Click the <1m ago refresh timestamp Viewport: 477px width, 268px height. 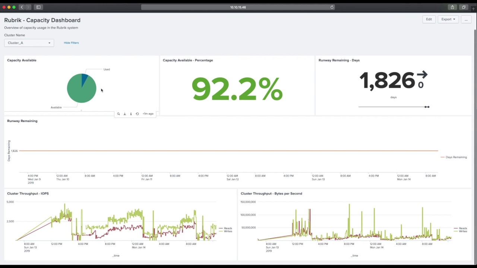(x=148, y=114)
